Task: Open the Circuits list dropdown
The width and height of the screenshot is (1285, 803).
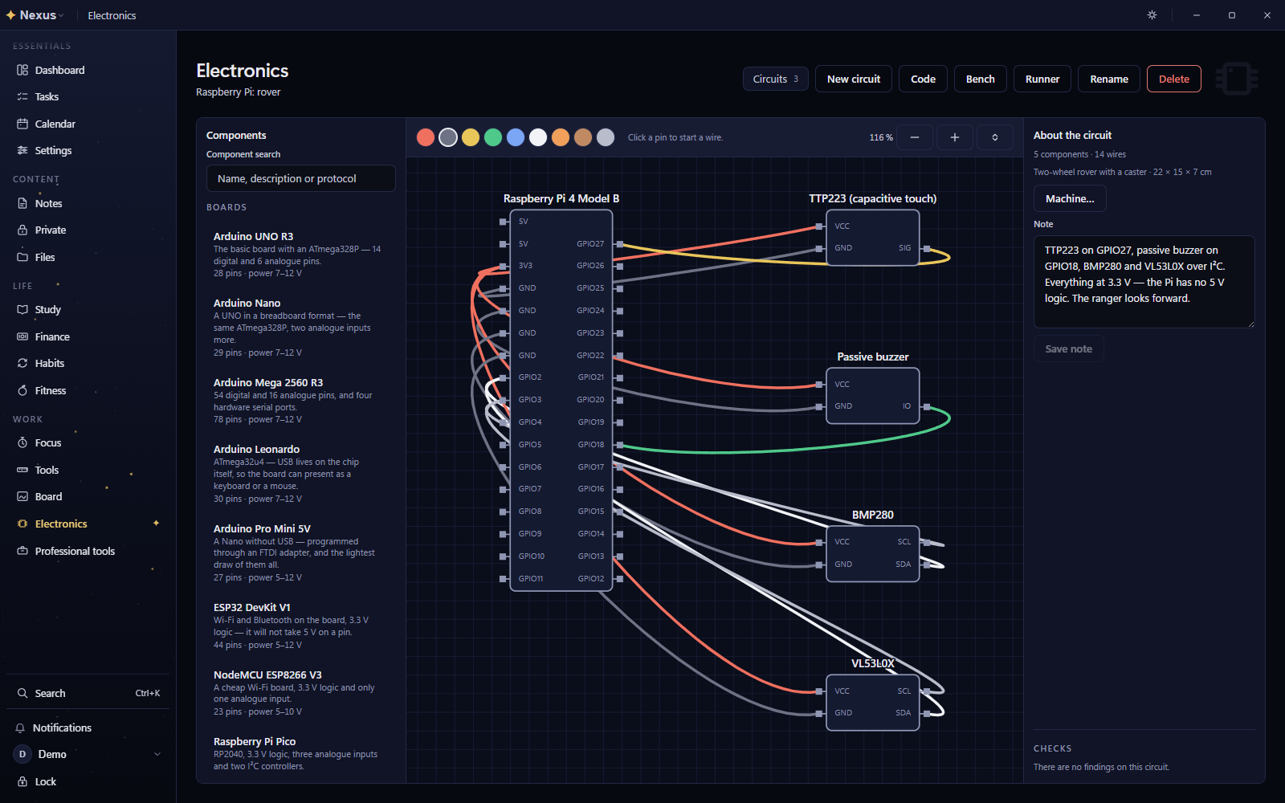Action: [x=775, y=79]
